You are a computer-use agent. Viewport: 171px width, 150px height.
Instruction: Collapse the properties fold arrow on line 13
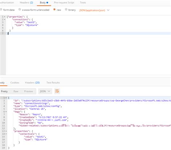[x=6, y=131]
